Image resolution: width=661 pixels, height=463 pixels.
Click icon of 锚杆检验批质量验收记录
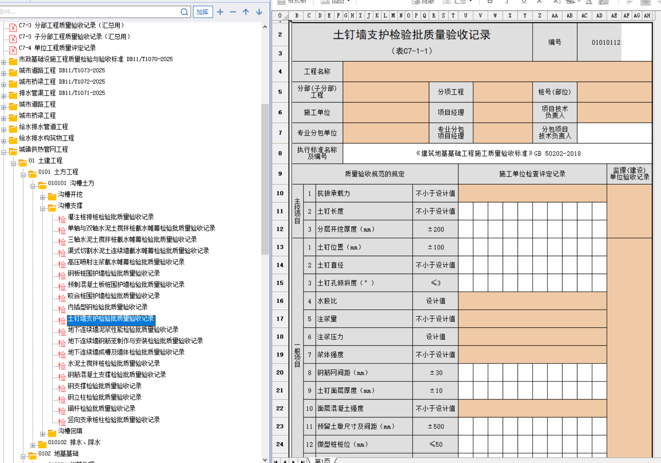coord(62,410)
